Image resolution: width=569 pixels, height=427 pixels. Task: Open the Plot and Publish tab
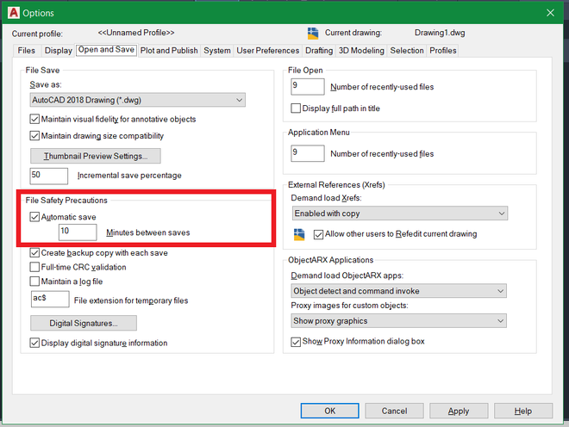[169, 51]
